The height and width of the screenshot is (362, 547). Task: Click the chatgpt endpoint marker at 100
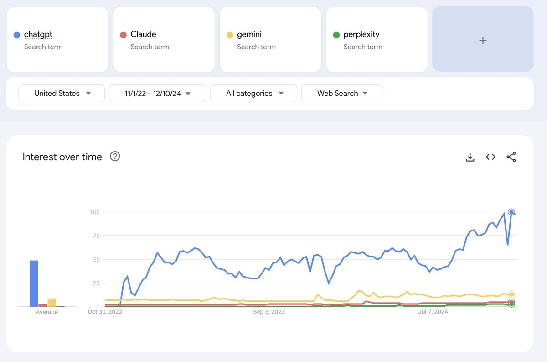511,212
